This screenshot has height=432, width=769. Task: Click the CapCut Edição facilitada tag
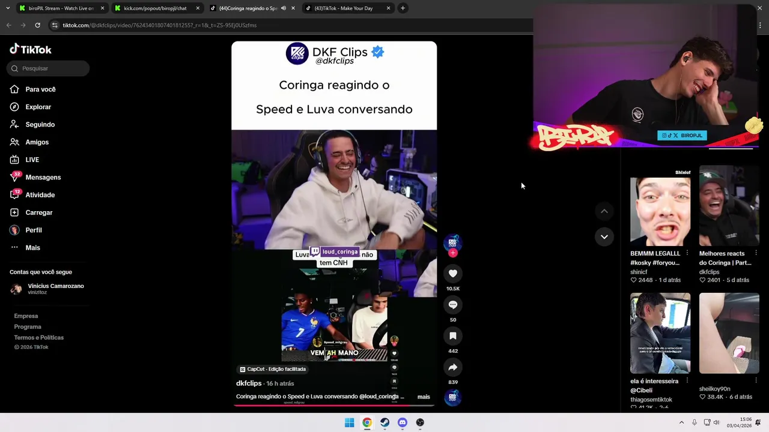click(273, 369)
